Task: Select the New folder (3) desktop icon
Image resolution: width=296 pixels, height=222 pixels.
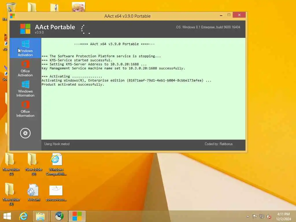Action: (x=11, y=194)
